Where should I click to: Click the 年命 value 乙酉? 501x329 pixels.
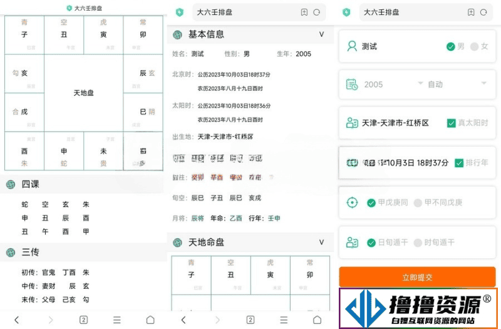(236, 218)
